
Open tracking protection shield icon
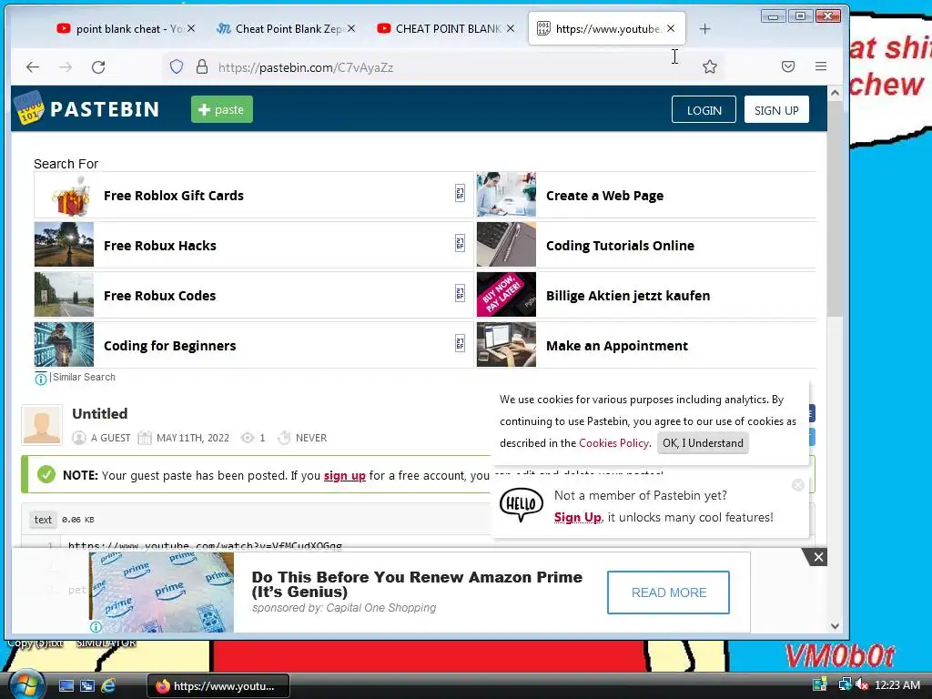tap(177, 66)
